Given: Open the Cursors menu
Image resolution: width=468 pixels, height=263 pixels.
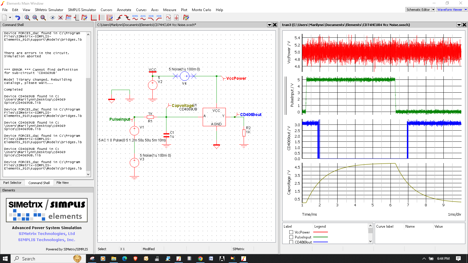Looking at the screenshot, I should pos(106,10).
